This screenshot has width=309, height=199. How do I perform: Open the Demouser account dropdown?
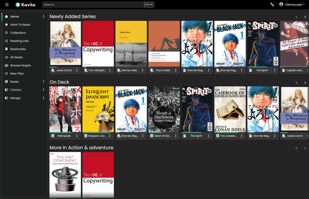tap(291, 5)
